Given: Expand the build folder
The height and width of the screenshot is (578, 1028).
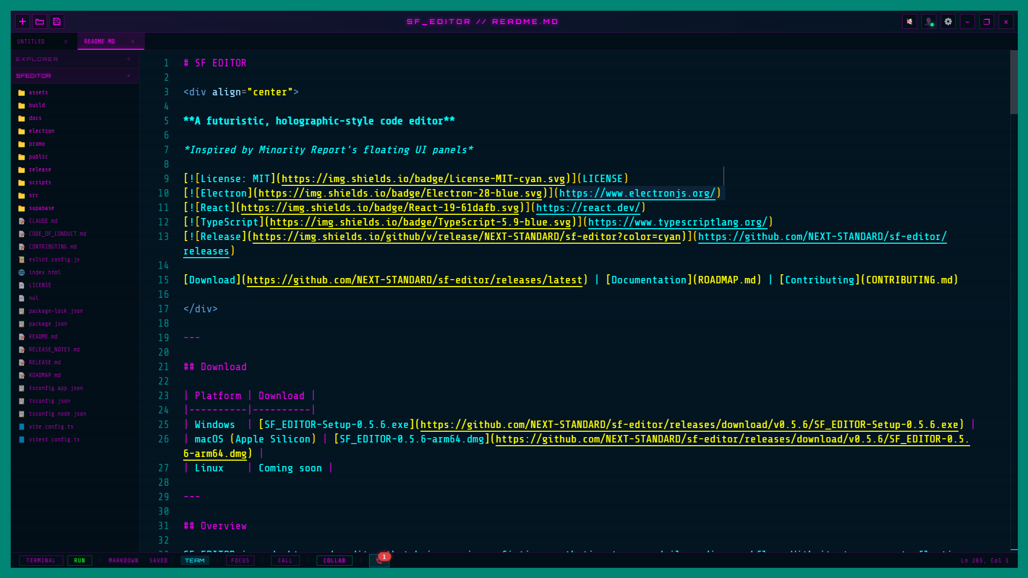Looking at the screenshot, I should (75, 105).
